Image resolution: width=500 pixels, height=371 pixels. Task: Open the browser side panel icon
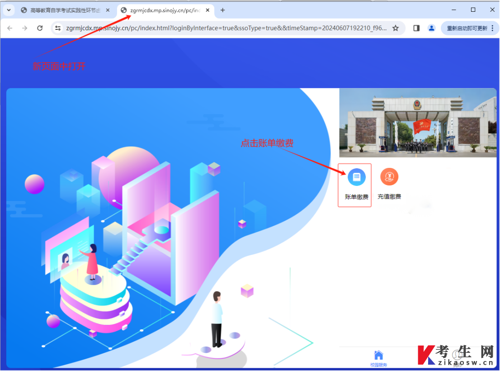coord(416,28)
